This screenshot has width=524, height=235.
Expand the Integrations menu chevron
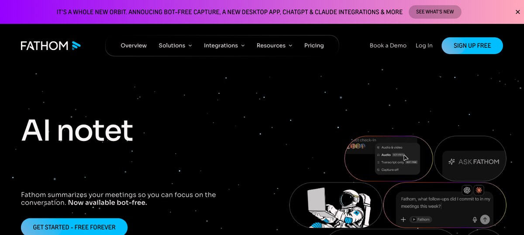click(x=243, y=46)
